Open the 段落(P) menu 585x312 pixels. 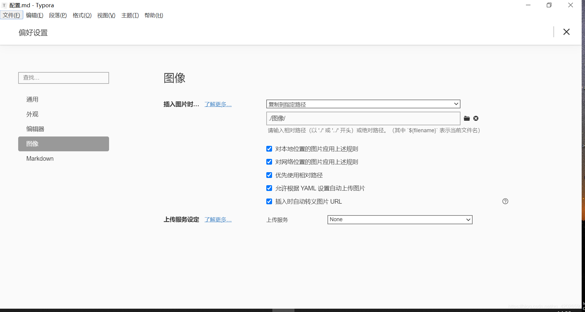tap(58, 15)
